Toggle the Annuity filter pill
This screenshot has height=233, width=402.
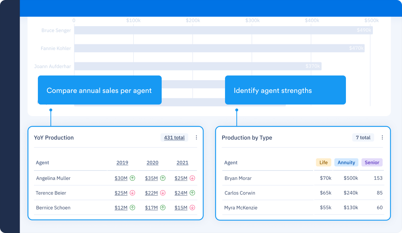point(346,162)
